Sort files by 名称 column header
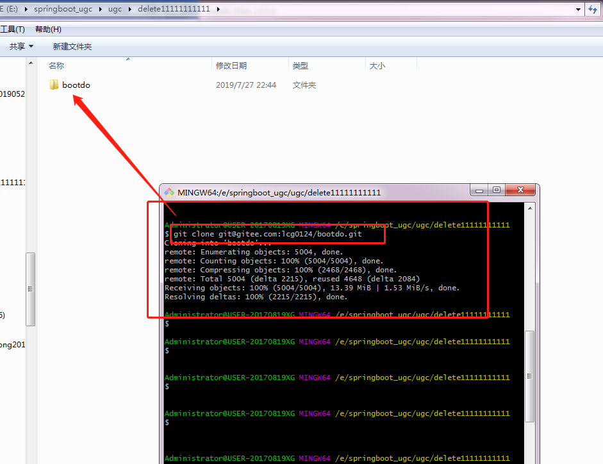The width and height of the screenshot is (603, 464). [56, 66]
